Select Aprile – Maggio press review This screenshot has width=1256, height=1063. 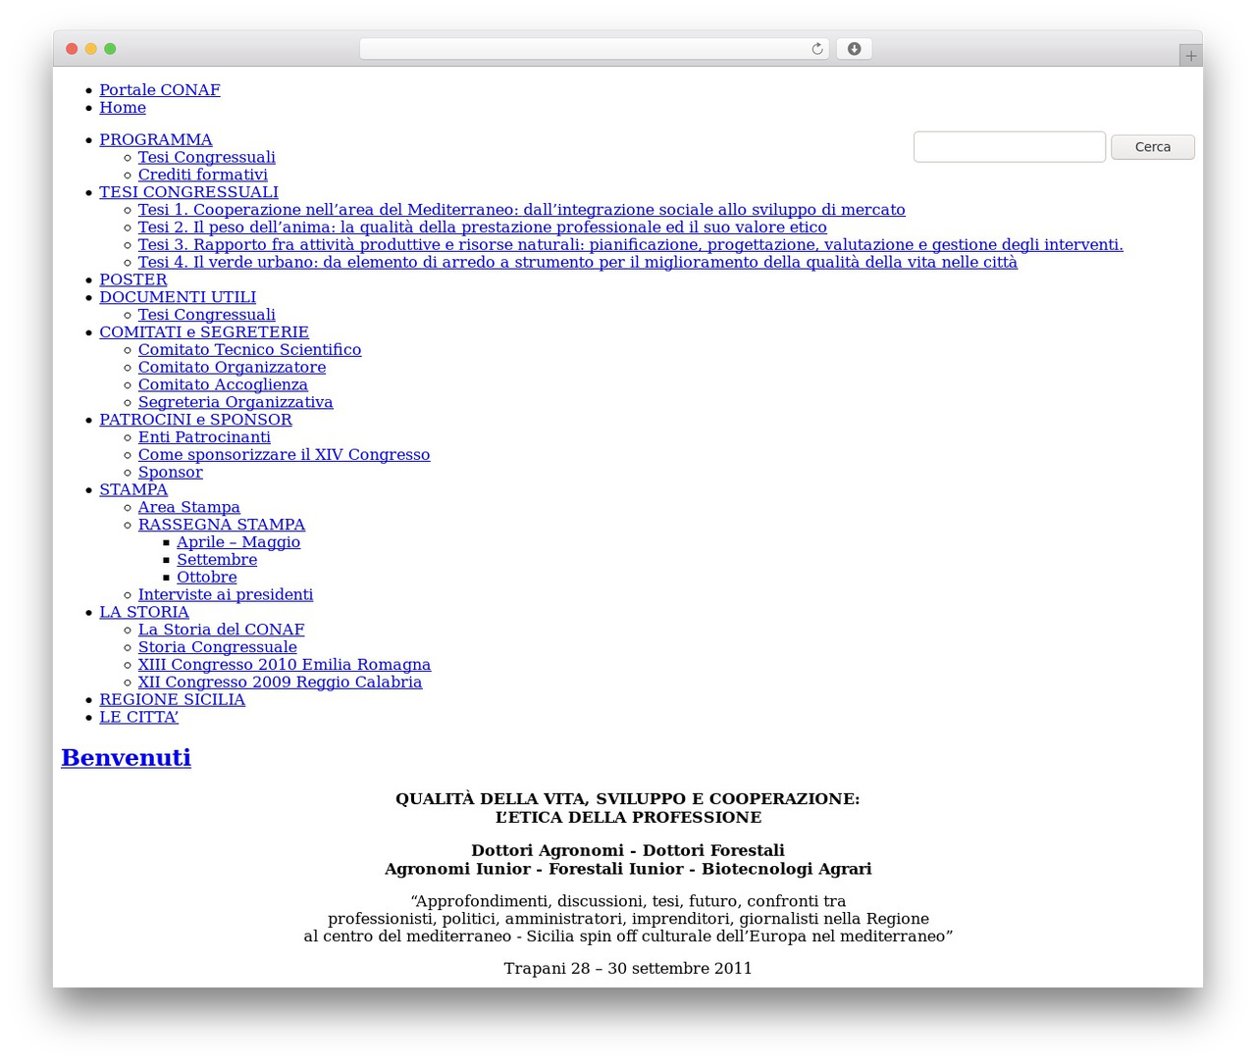(238, 542)
